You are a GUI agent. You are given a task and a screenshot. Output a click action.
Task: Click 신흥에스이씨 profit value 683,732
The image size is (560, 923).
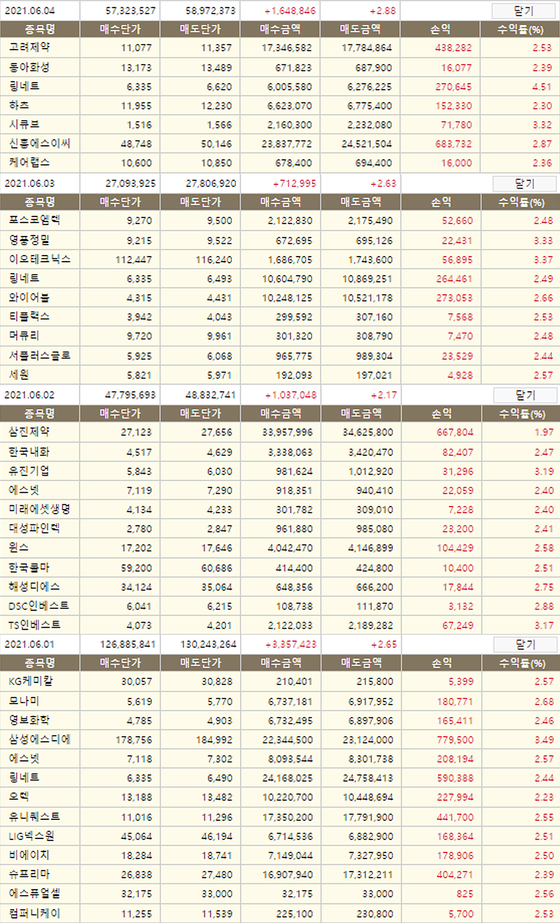click(x=454, y=144)
